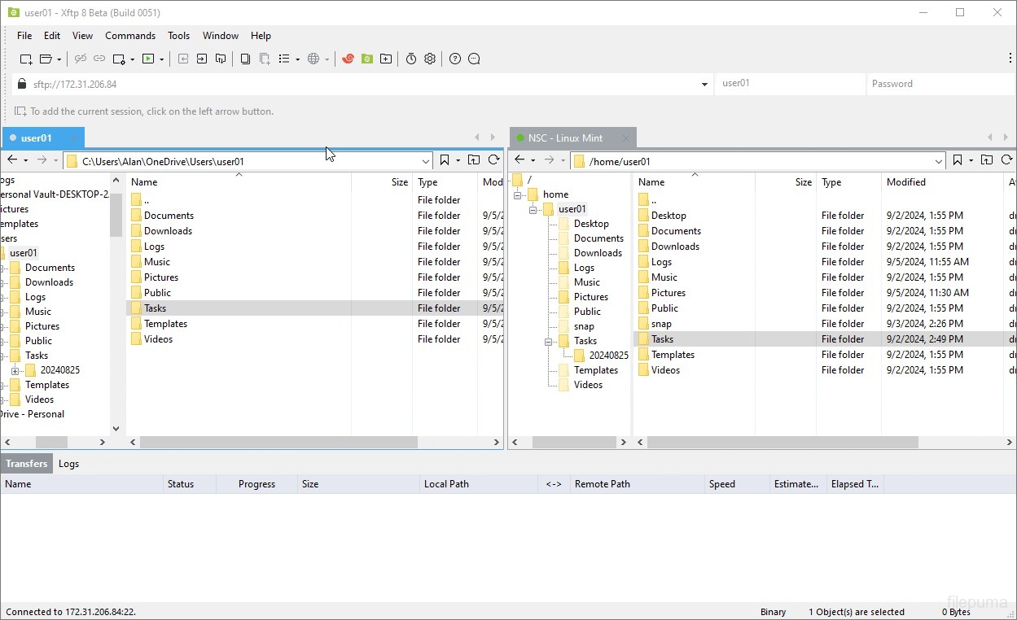Click the feedback chat bubble icon
This screenshot has height=620, width=1017.
[475, 59]
